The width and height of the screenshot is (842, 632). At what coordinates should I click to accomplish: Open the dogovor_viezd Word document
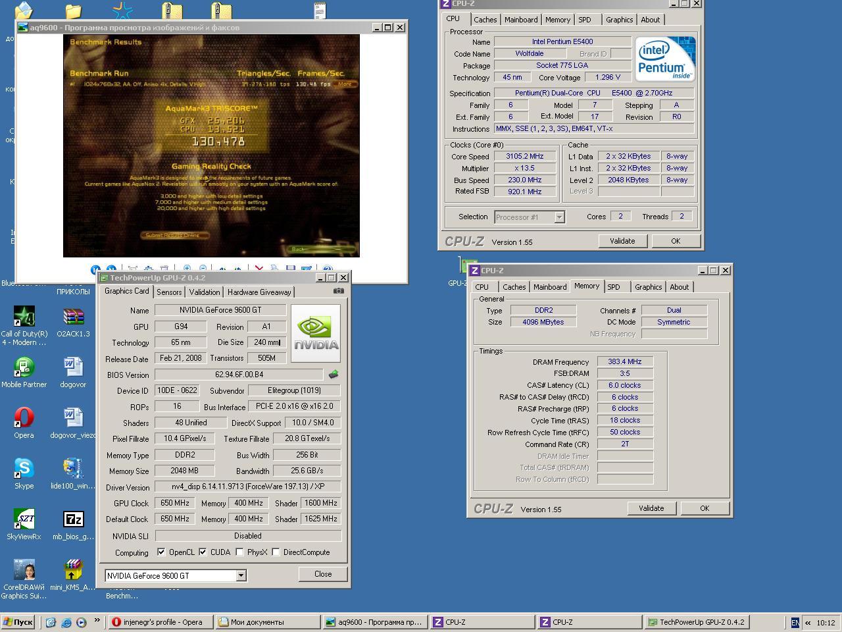[73, 423]
